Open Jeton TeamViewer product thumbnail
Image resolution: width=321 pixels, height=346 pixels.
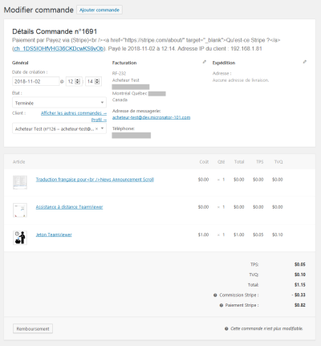pos(20,238)
